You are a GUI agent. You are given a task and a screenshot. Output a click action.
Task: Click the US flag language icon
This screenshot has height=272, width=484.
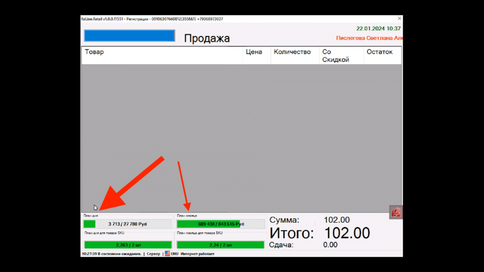tap(168, 254)
